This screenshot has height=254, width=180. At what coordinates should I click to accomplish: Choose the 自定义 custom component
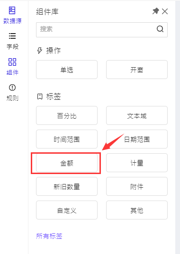pos(67,210)
